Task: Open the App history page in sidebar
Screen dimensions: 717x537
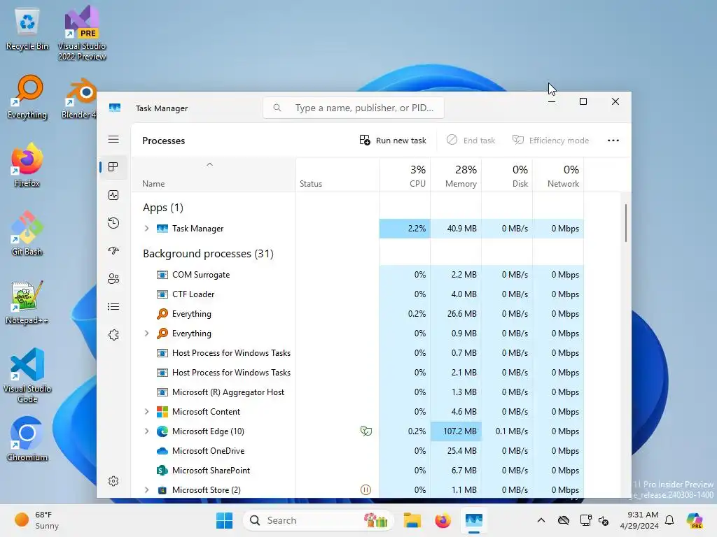Action: click(x=113, y=223)
